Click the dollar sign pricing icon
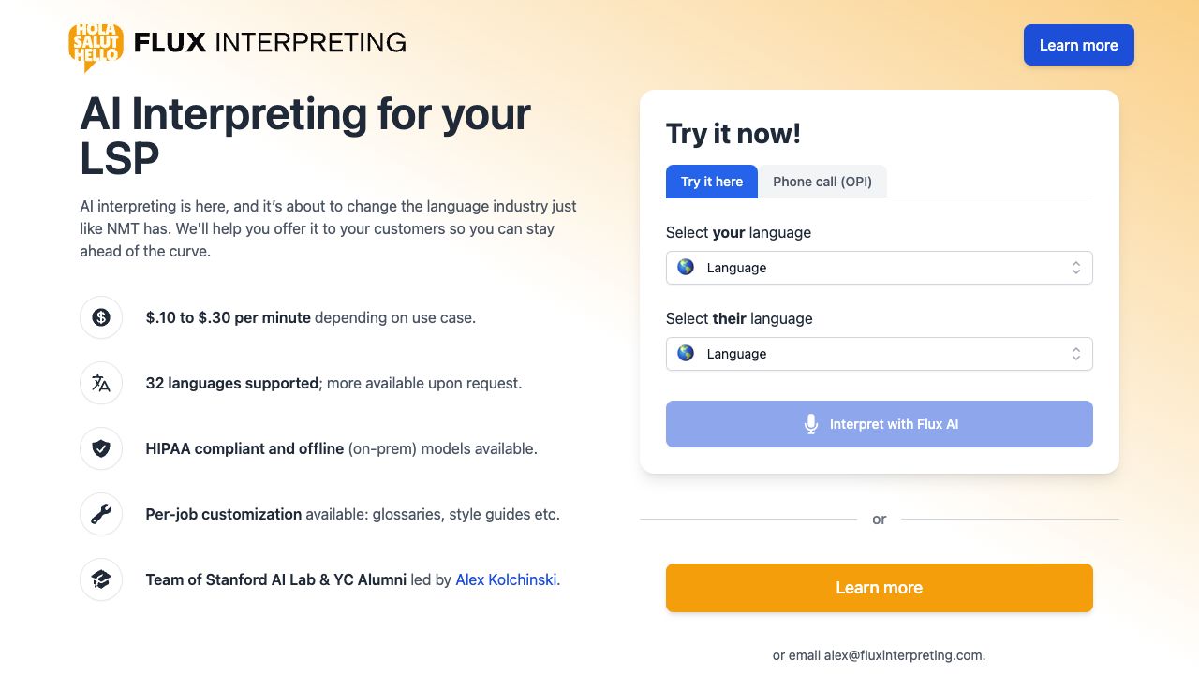The width and height of the screenshot is (1199, 674). point(101,317)
